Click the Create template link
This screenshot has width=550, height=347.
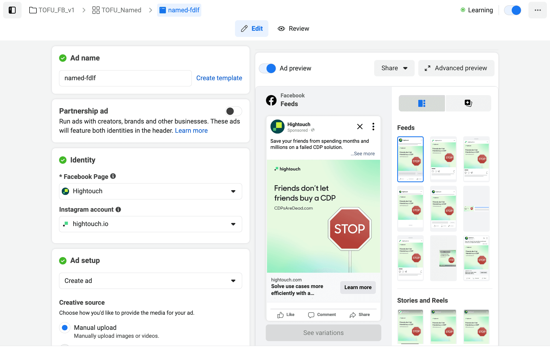219,78
